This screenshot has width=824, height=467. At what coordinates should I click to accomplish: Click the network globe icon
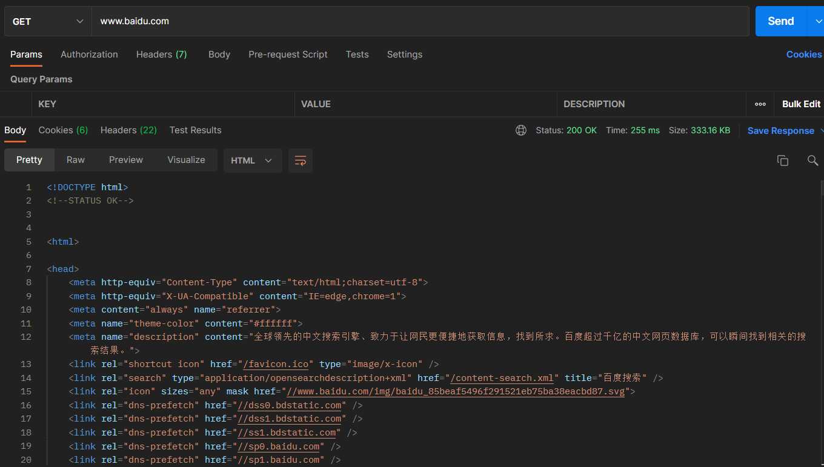[x=521, y=130]
